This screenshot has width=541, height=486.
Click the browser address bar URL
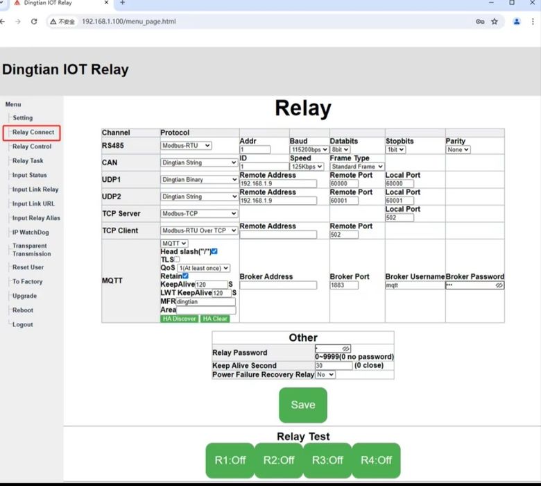[129, 22]
